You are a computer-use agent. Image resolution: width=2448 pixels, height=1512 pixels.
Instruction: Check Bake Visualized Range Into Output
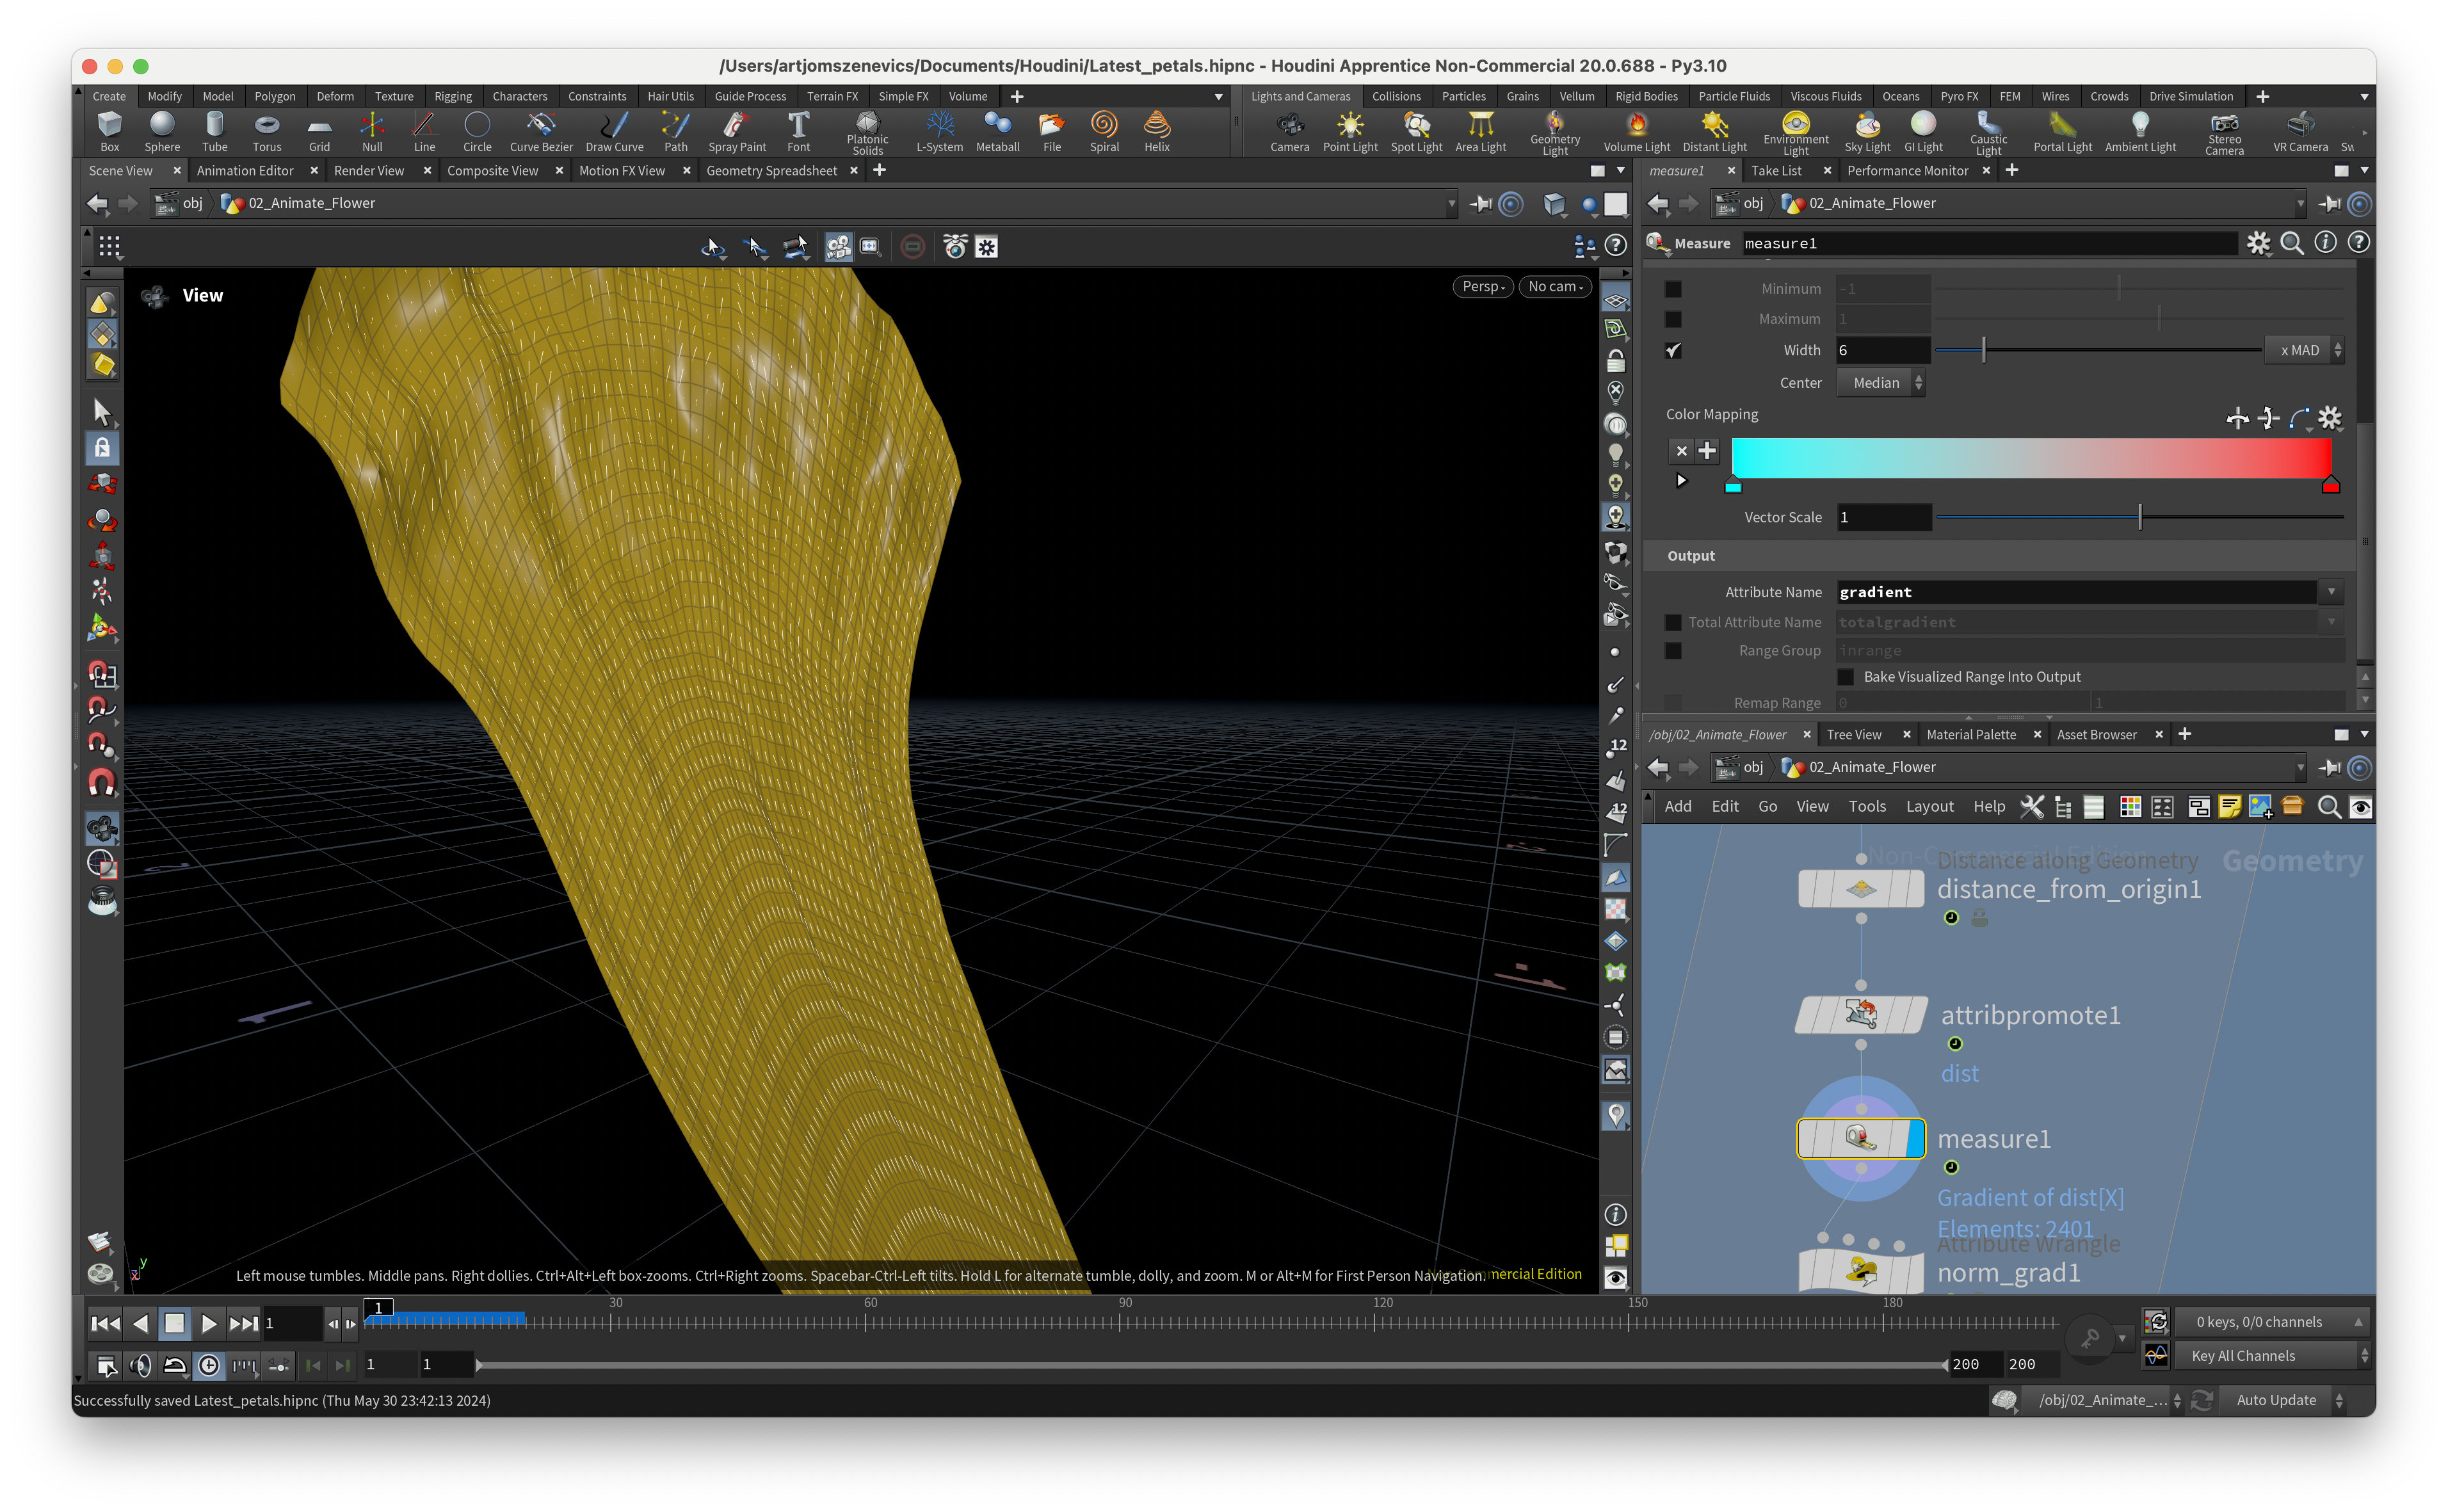1846,677
